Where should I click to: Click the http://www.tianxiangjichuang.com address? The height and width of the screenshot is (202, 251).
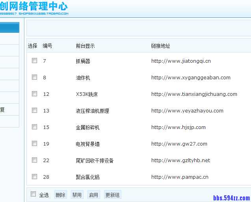[194, 94]
